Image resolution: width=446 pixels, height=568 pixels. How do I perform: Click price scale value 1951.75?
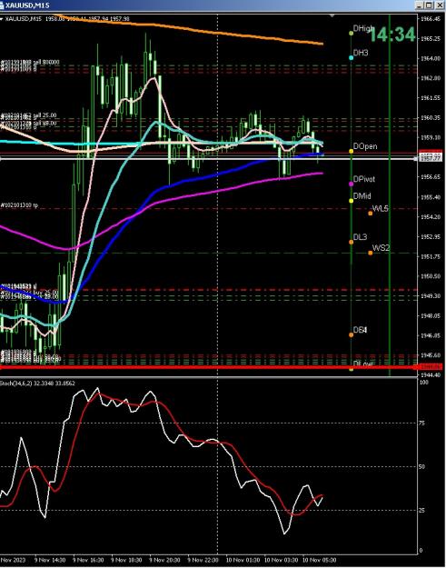coord(431,256)
